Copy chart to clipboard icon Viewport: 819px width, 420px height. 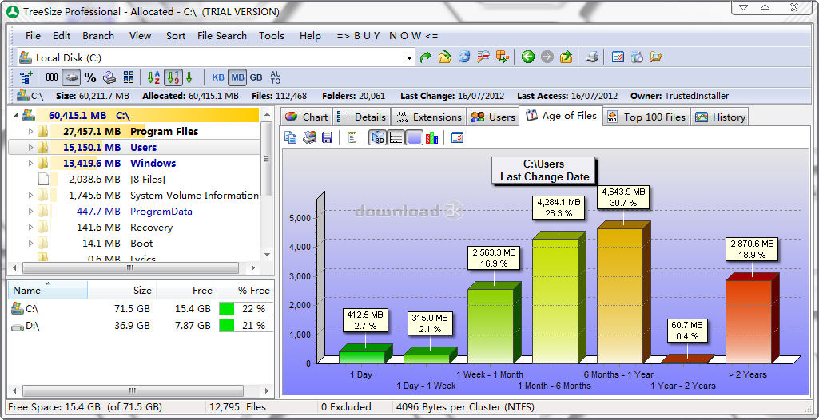tap(291, 138)
